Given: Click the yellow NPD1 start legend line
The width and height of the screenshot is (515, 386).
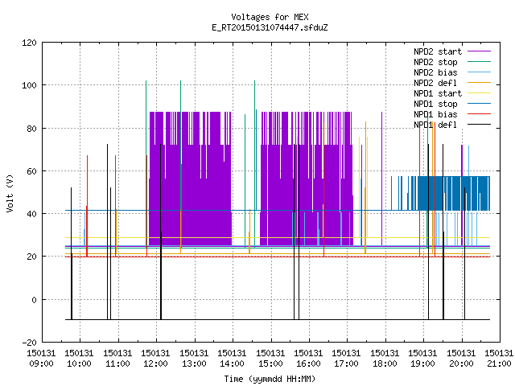Looking at the screenshot, I should tap(479, 93).
